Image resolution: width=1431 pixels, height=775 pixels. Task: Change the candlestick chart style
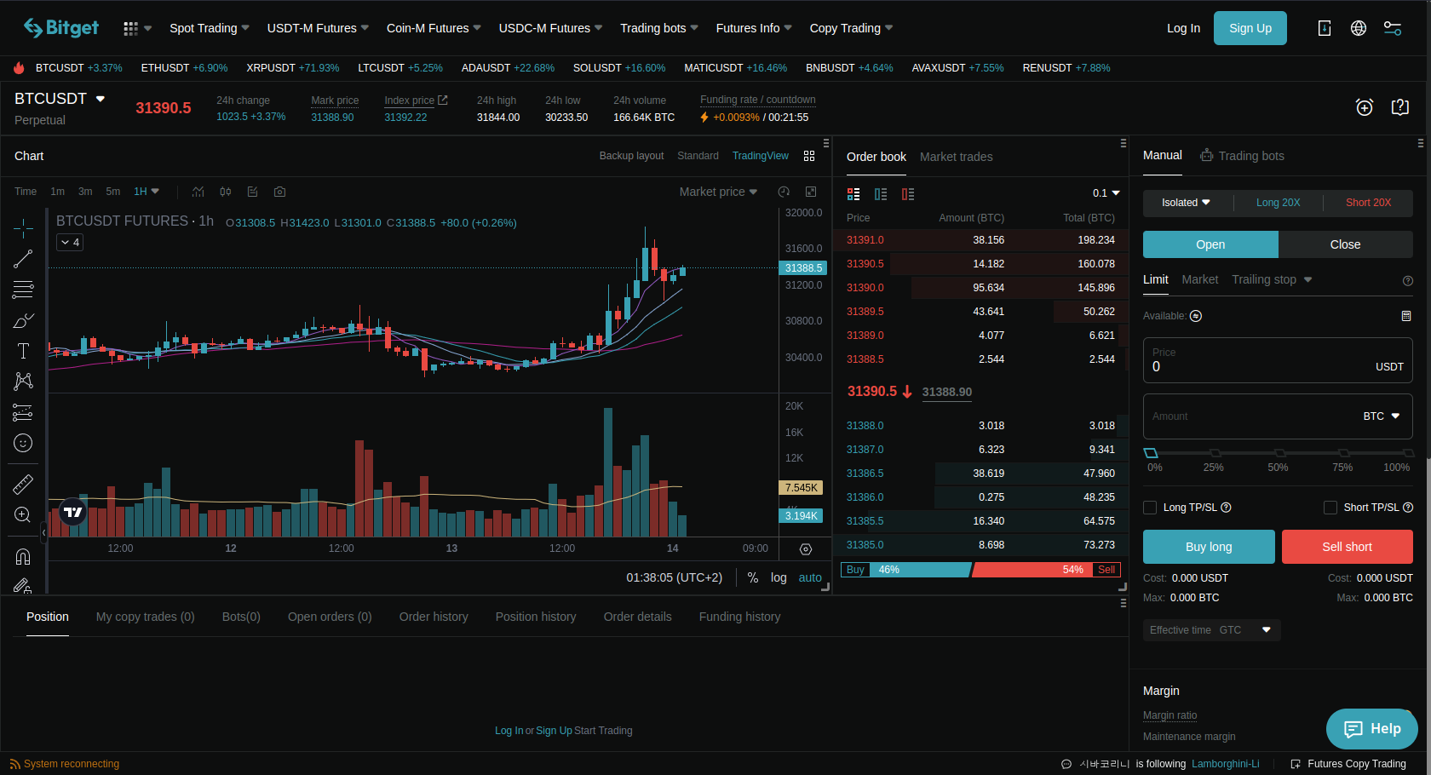(x=226, y=192)
